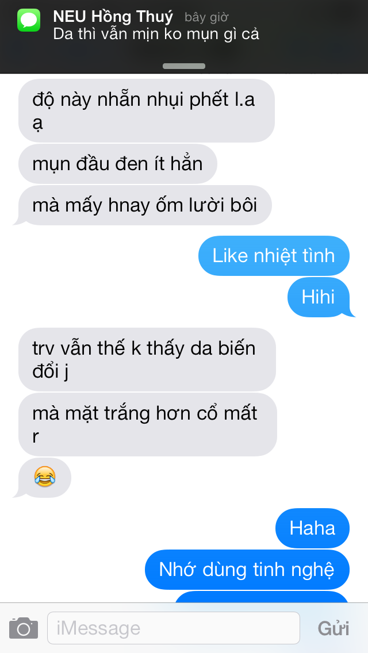Tap the green Messages icon in the notification
Image resolution: width=368 pixels, height=653 pixels.
click(x=29, y=20)
